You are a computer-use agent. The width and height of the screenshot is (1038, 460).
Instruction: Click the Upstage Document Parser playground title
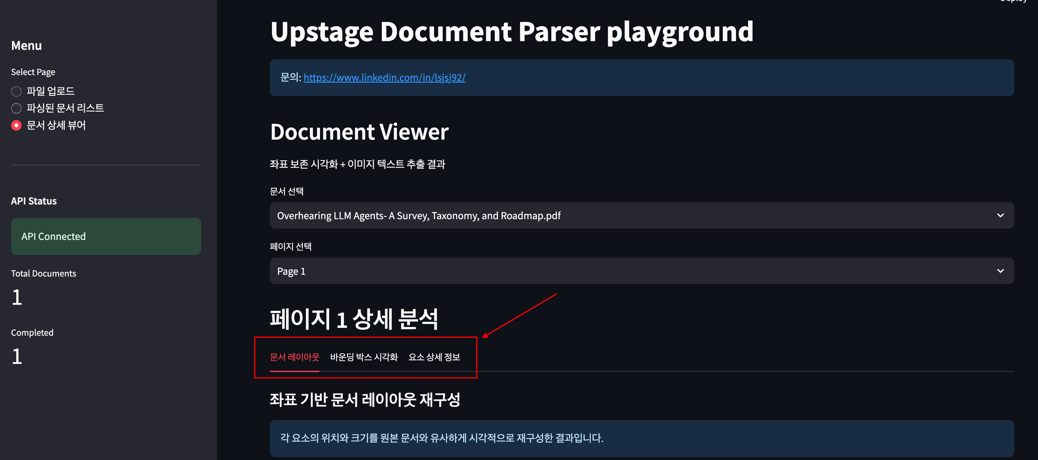512,32
